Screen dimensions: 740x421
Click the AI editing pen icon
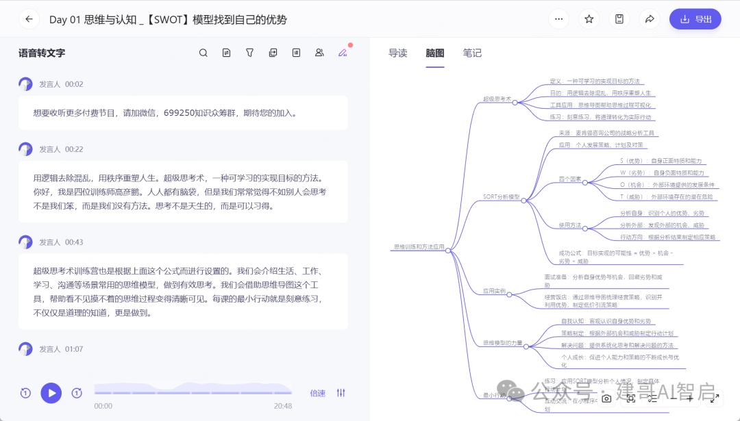(341, 52)
